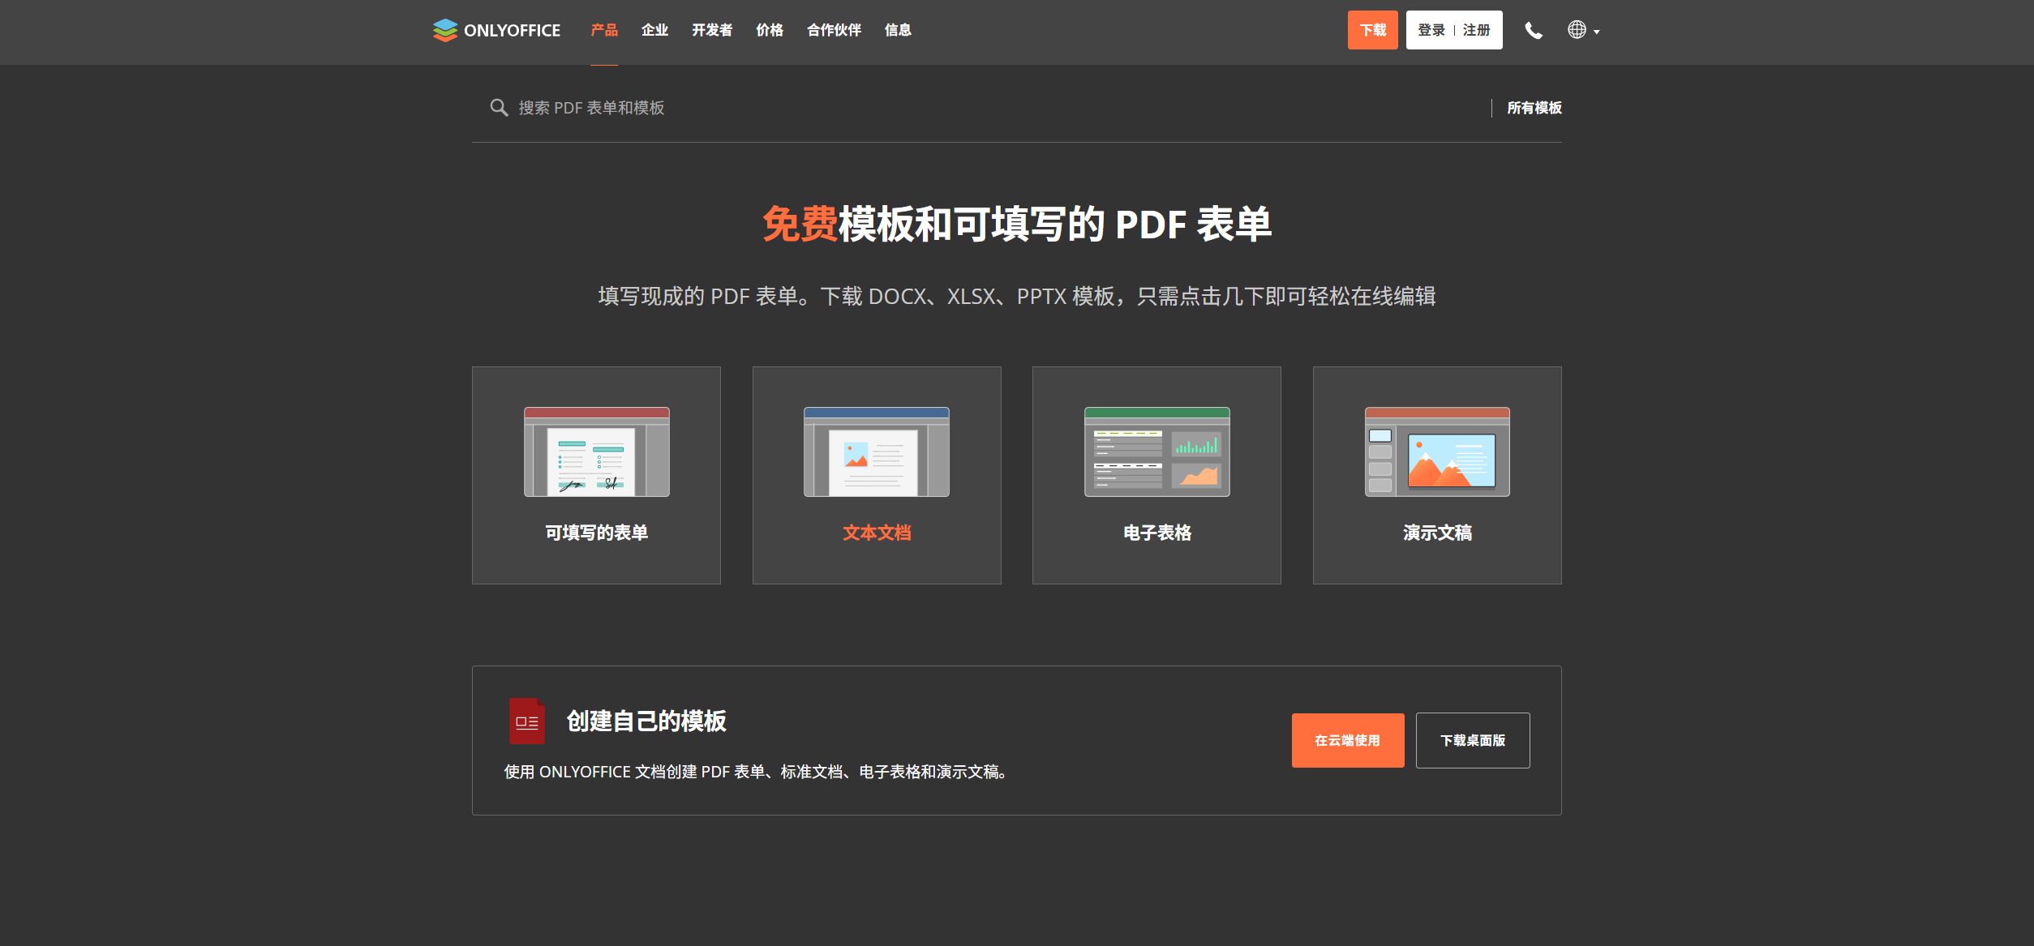Viewport: 2034px width, 946px height.
Task: Click the red PDF form file icon
Action: (x=526, y=721)
